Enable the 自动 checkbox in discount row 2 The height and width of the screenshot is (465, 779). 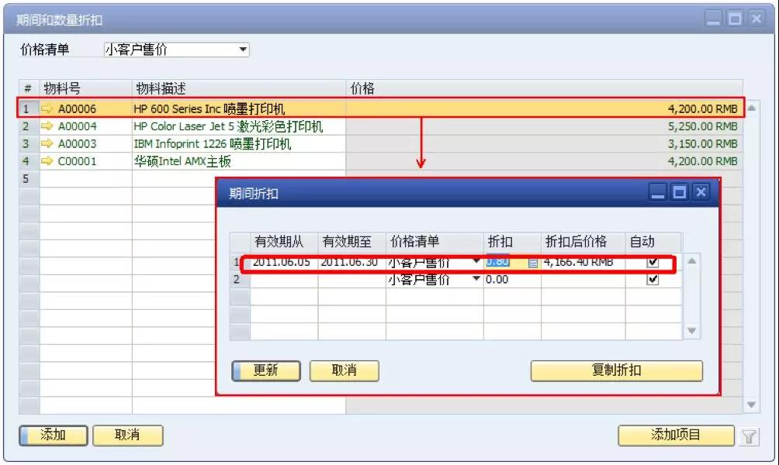coord(651,279)
